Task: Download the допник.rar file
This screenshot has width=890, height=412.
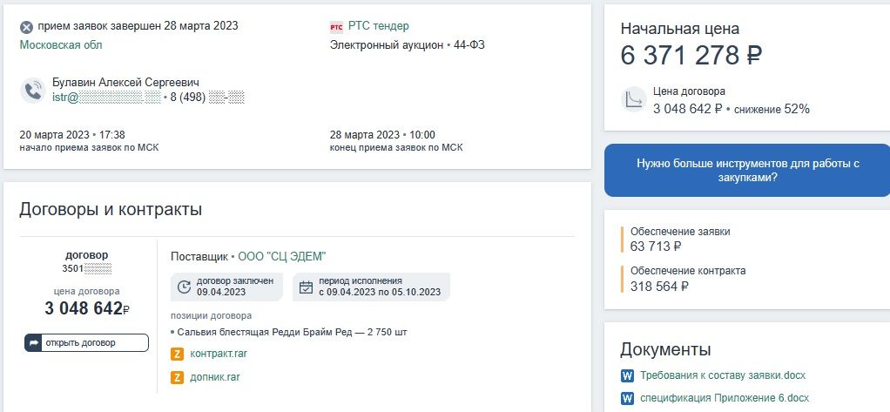Action: tap(214, 377)
